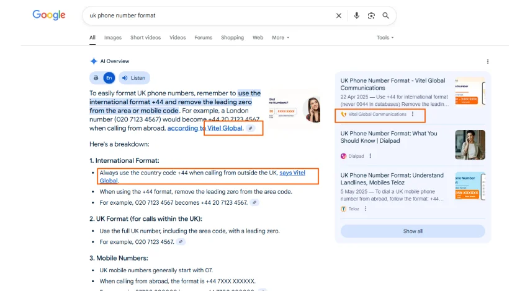The height and width of the screenshot is (297, 530).
Task: Click Vitel Global Communications favicon
Action: (343, 114)
